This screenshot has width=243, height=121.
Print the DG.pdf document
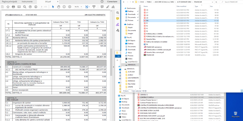pyautogui.click(x=13, y=7)
